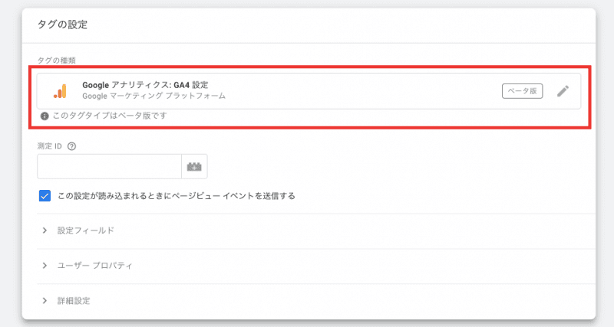Click the 測定 ID label text
This screenshot has height=327, width=614.
click(50, 146)
